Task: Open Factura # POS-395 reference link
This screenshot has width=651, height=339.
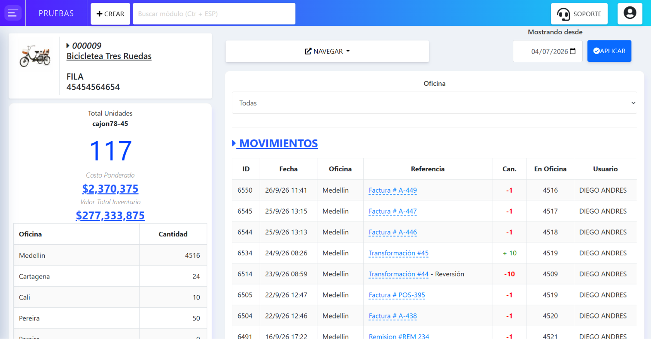Action: [397, 295]
